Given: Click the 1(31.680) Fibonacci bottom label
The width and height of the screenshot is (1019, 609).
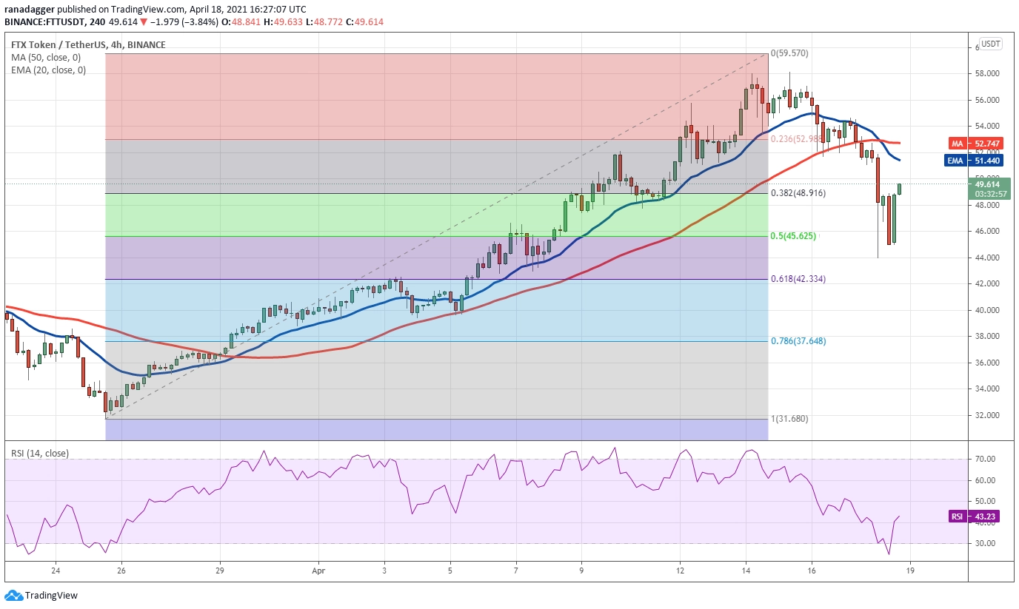Looking at the screenshot, I should click(789, 418).
